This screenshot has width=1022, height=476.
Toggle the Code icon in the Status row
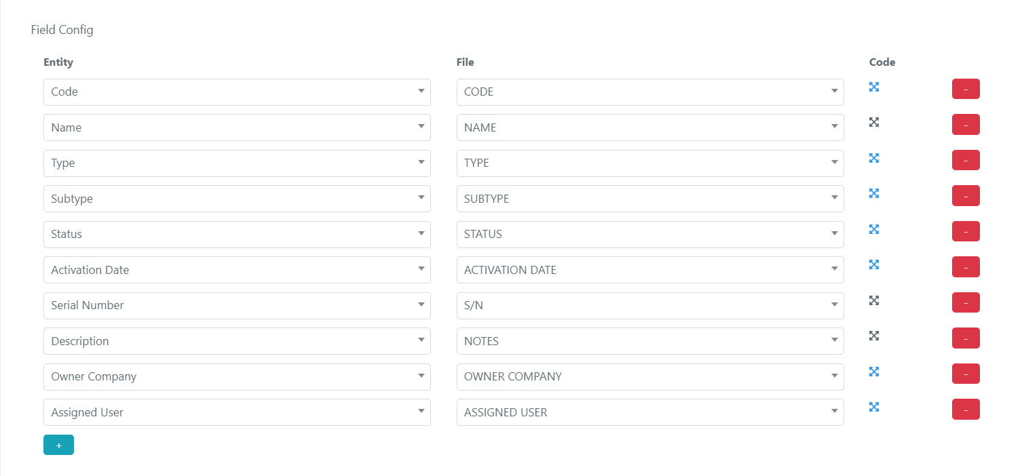(x=874, y=229)
